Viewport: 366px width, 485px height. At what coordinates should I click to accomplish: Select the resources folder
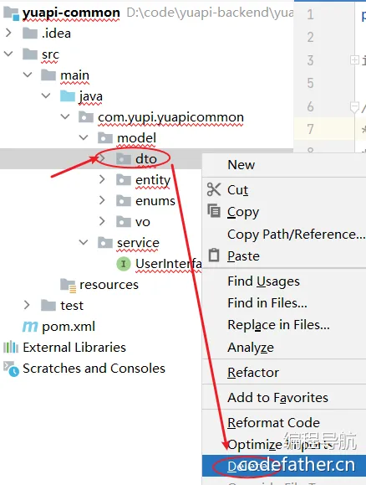click(x=99, y=285)
